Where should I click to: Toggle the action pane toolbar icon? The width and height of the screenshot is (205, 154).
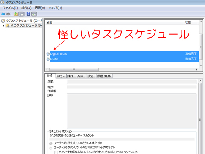tap(34, 14)
